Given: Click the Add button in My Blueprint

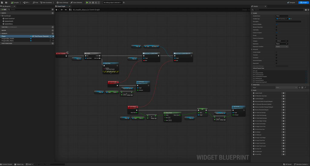Looking at the screenshot, I should coord(4,9).
